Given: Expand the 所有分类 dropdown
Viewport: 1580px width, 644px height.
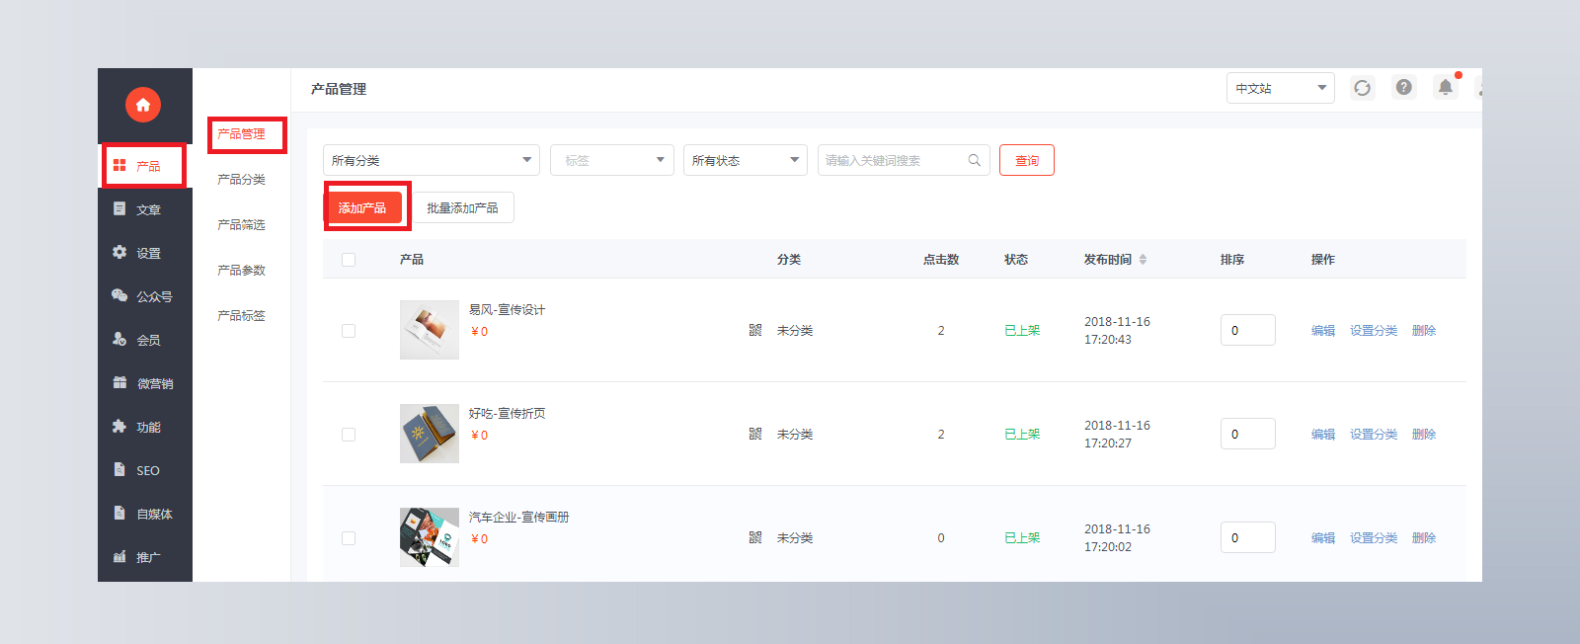Looking at the screenshot, I should click(432, 160).
